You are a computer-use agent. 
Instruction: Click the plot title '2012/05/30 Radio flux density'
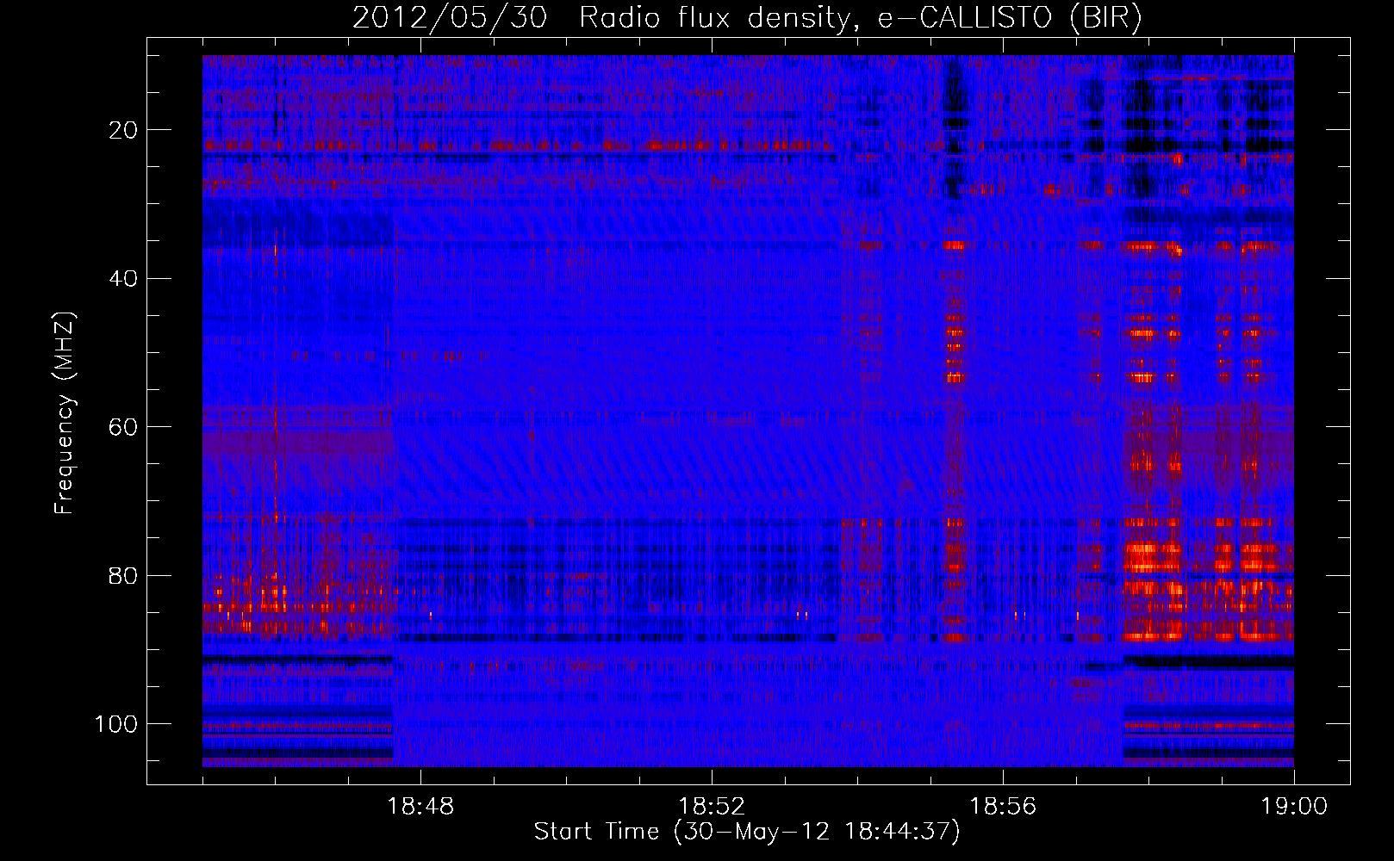pos(747,18)
